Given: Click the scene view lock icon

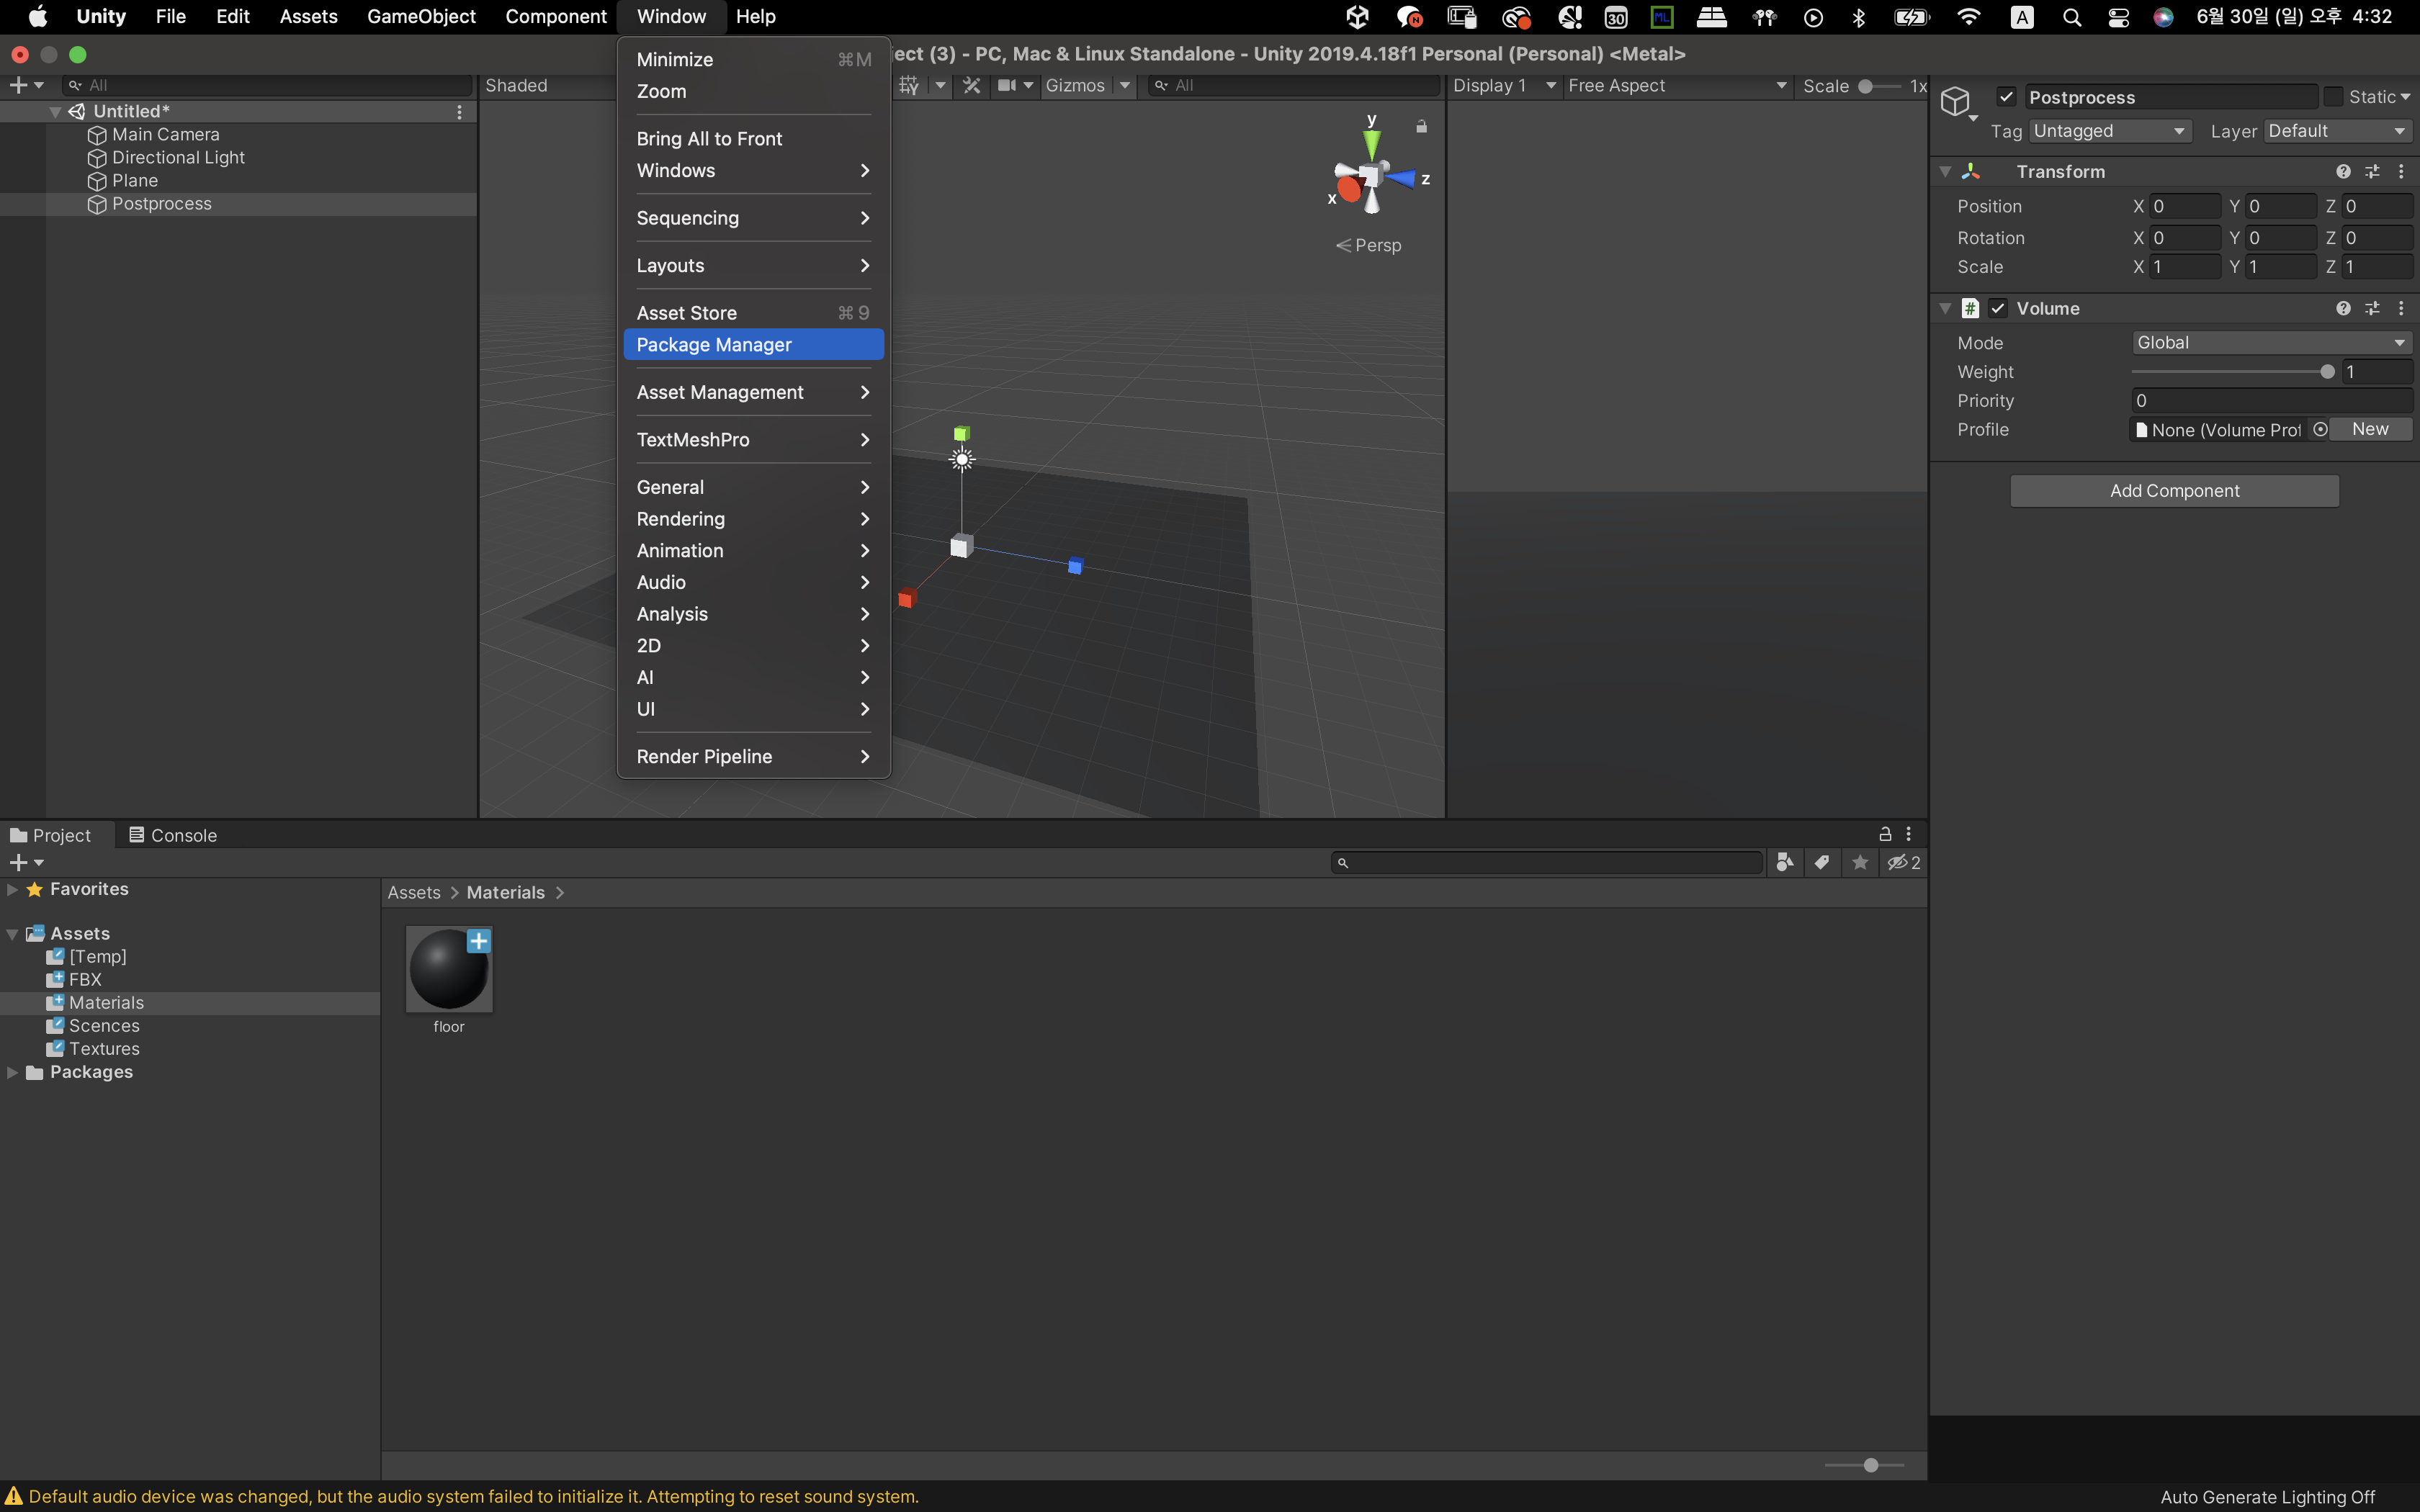Looking at the screenshot, I should coord(1421,127).
